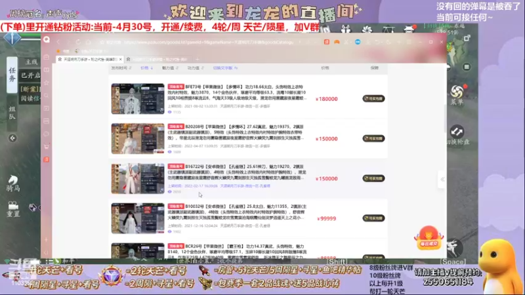Click the buy button for the ¥99999 listing

coord(373,218)
